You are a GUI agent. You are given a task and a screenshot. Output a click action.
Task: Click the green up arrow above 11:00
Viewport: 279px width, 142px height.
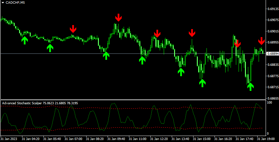[x=142, y=60]
